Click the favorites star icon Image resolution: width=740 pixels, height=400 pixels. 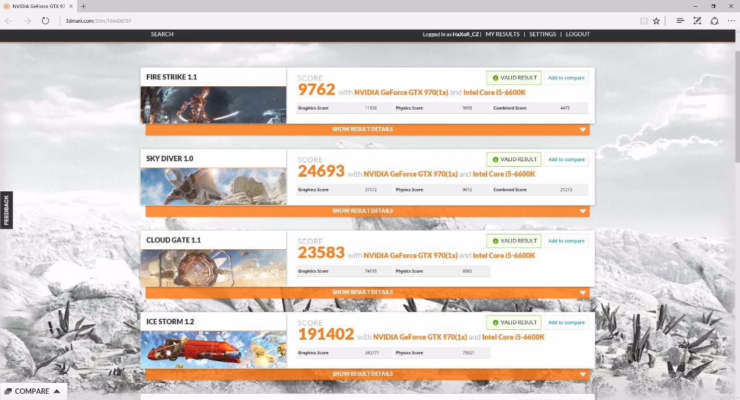pyautogui.click(x=656, y=21)
